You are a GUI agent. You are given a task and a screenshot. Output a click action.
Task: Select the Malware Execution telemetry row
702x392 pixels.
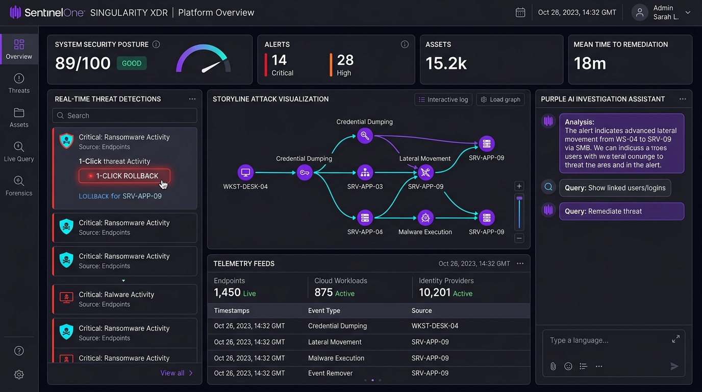pos(368,358)
